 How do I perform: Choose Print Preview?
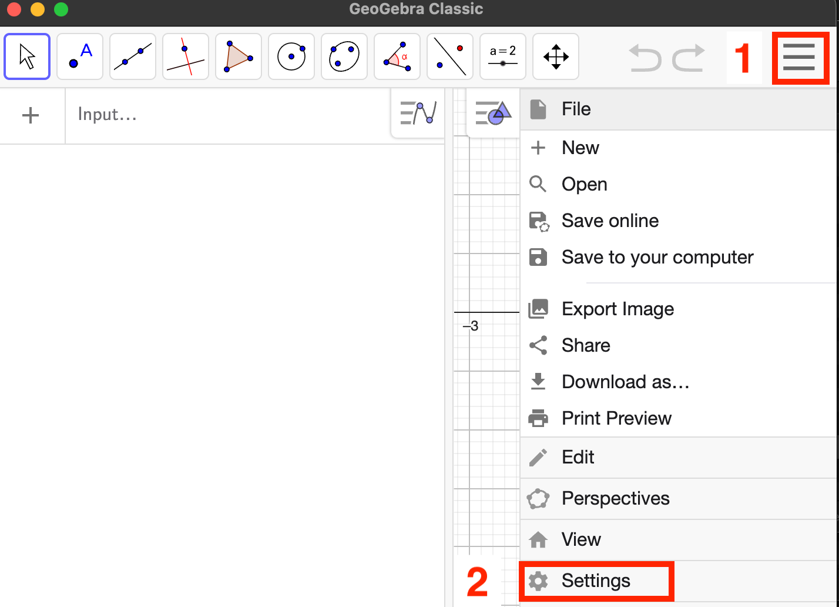679,418
